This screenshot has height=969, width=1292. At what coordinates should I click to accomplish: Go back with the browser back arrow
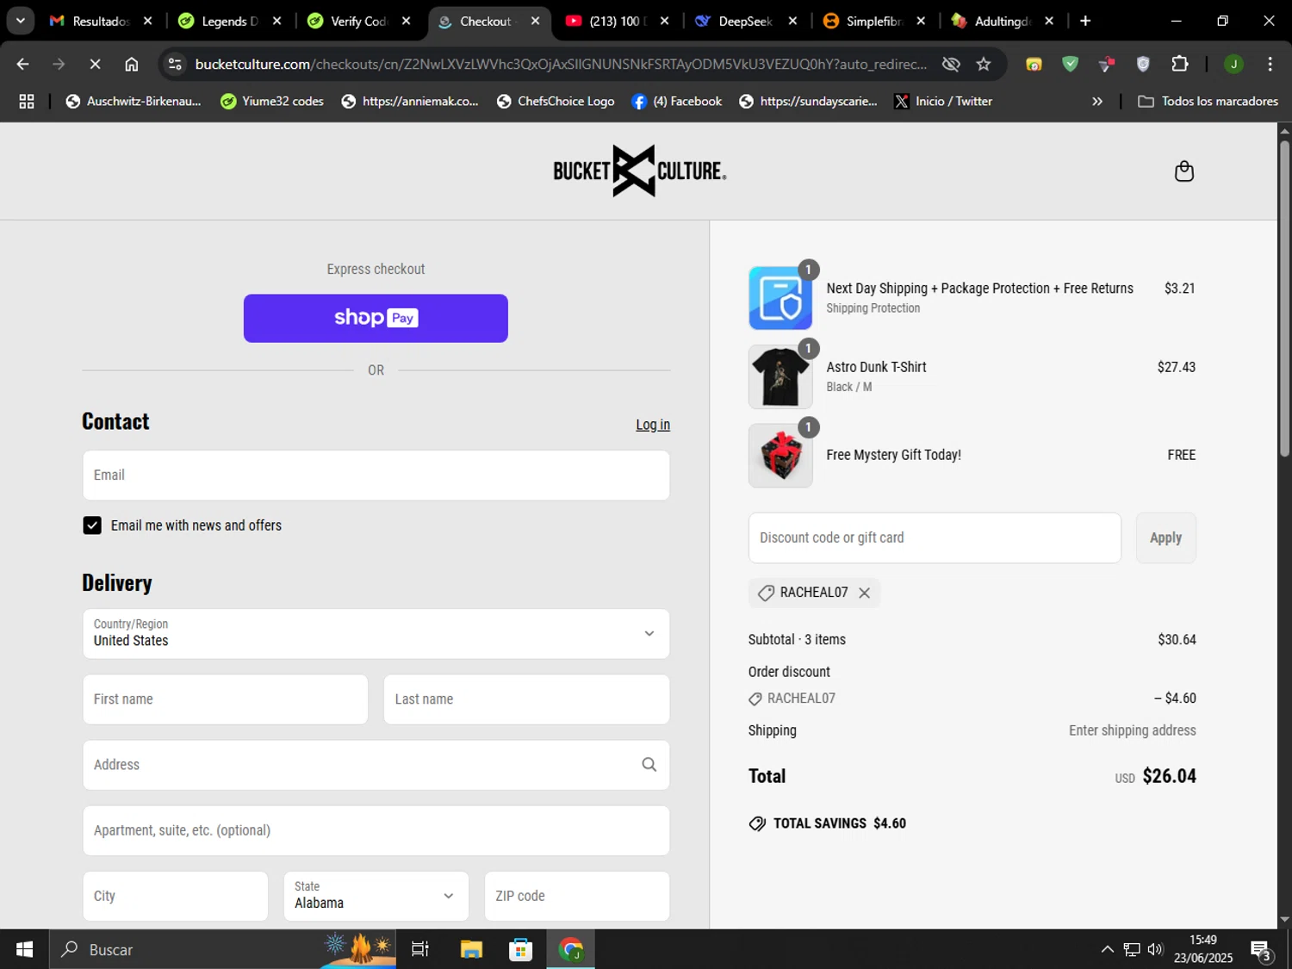tap(23, 64)
